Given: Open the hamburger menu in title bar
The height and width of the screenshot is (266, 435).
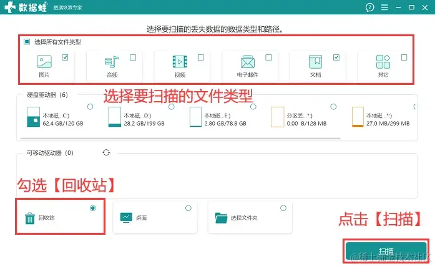Looking at the screenshot, I should pos(384,7).
